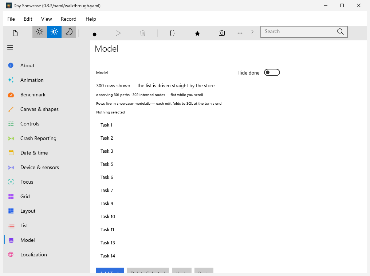Viewport: 370px width, 276px height.
Task: Open the About page icon
Action: click(x=11, y=65)
